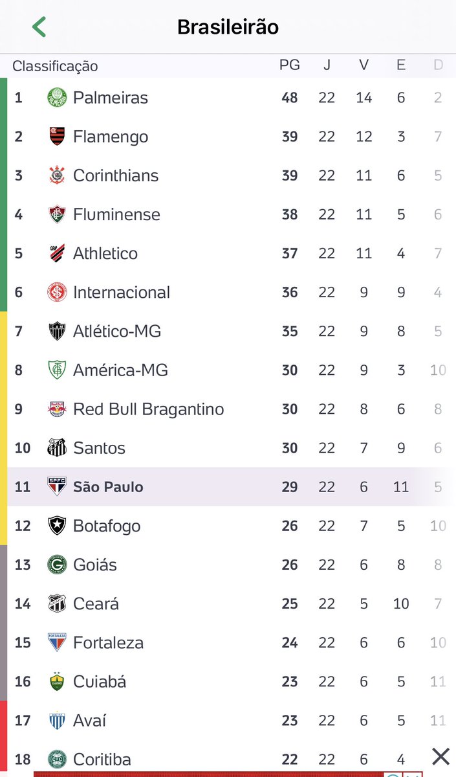Select the V wins column header
Image resolution: width=456 pixels, height=777 pixels.
click(x=364, y=65)
